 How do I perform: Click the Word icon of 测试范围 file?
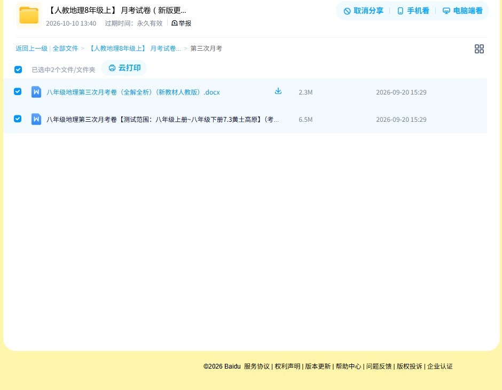(x=36, y=119)
